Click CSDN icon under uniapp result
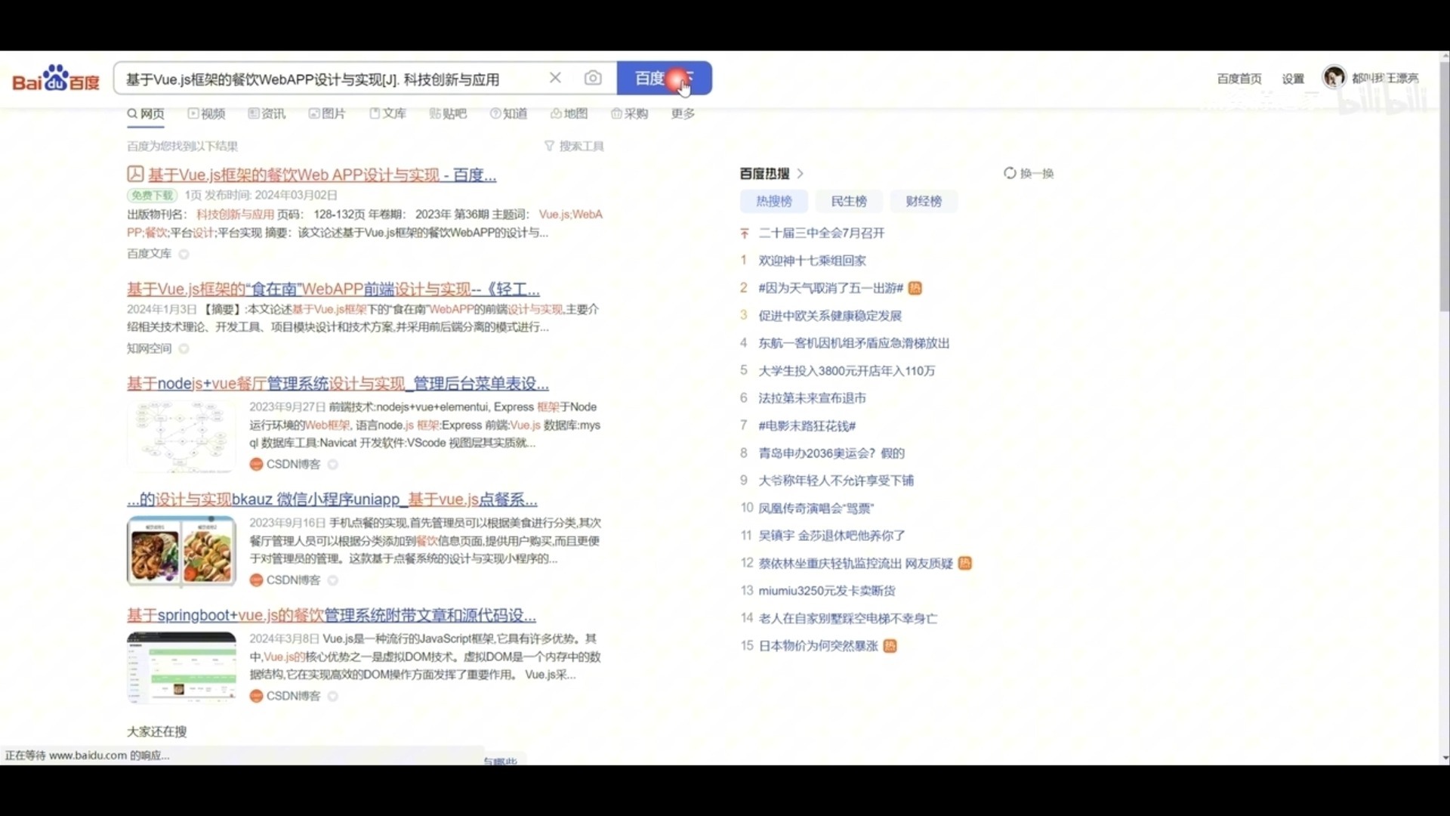Screen dimensions: 1450x816 pos(256,580)
